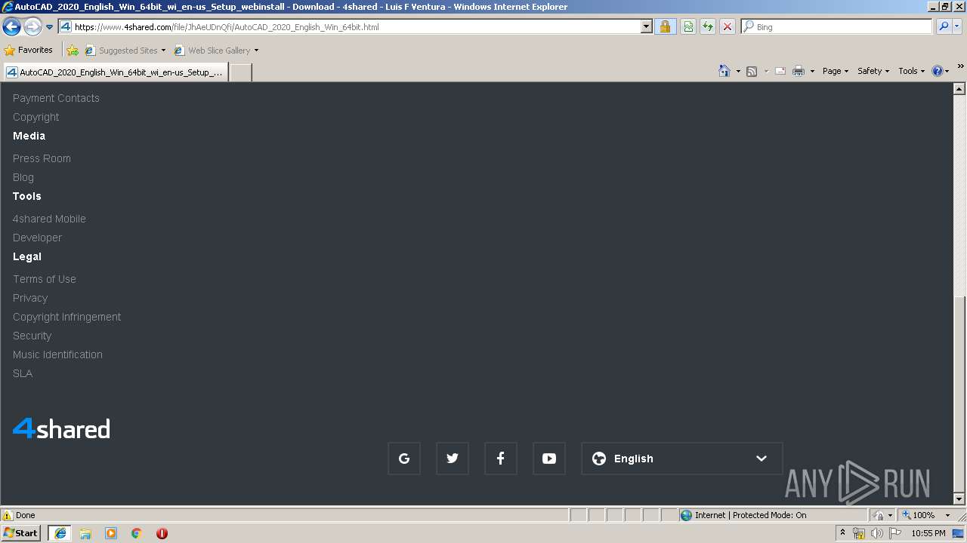Open the recent pages dropdown arrow
The height and width of the screenshot is (543, 967).
click(x=50, y=27)
